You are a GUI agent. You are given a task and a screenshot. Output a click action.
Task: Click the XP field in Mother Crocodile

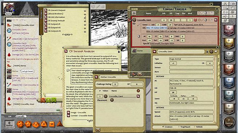click(x=136, y=84)
